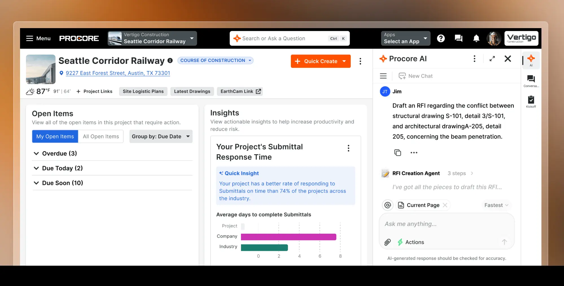Click the mention @ icon
Viewport: 564px width, 286px height.
[x=388, y=205]
